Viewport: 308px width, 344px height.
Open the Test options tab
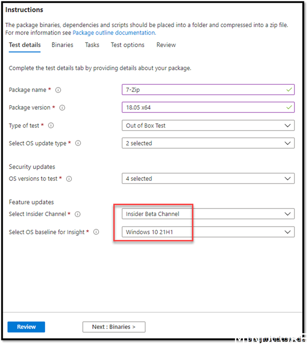[x=127, y=45]
